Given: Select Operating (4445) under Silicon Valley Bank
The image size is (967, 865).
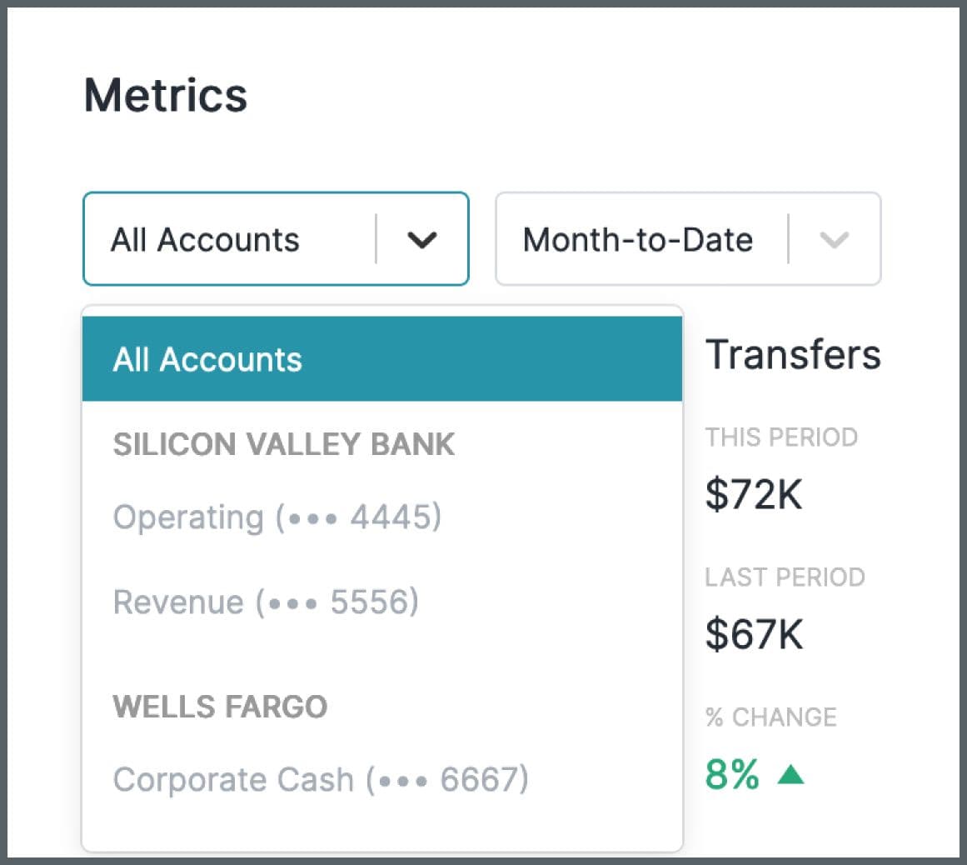Looking at the screenshot, I should click(x=277, y=517).
